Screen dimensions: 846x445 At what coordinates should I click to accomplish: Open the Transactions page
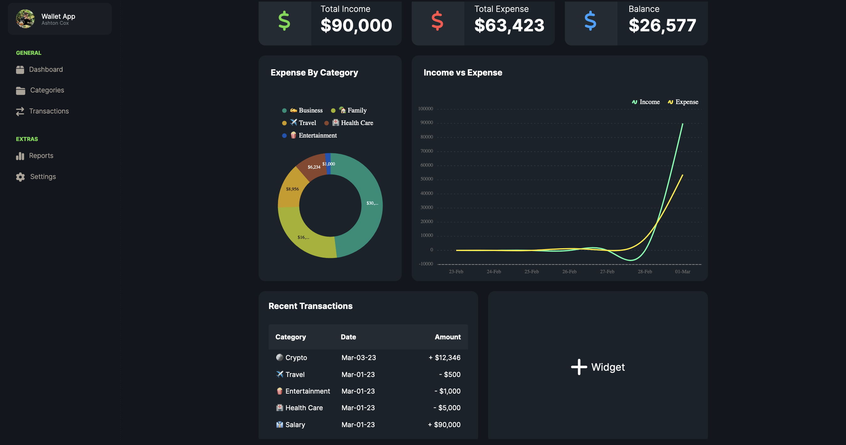pos(49,111)
